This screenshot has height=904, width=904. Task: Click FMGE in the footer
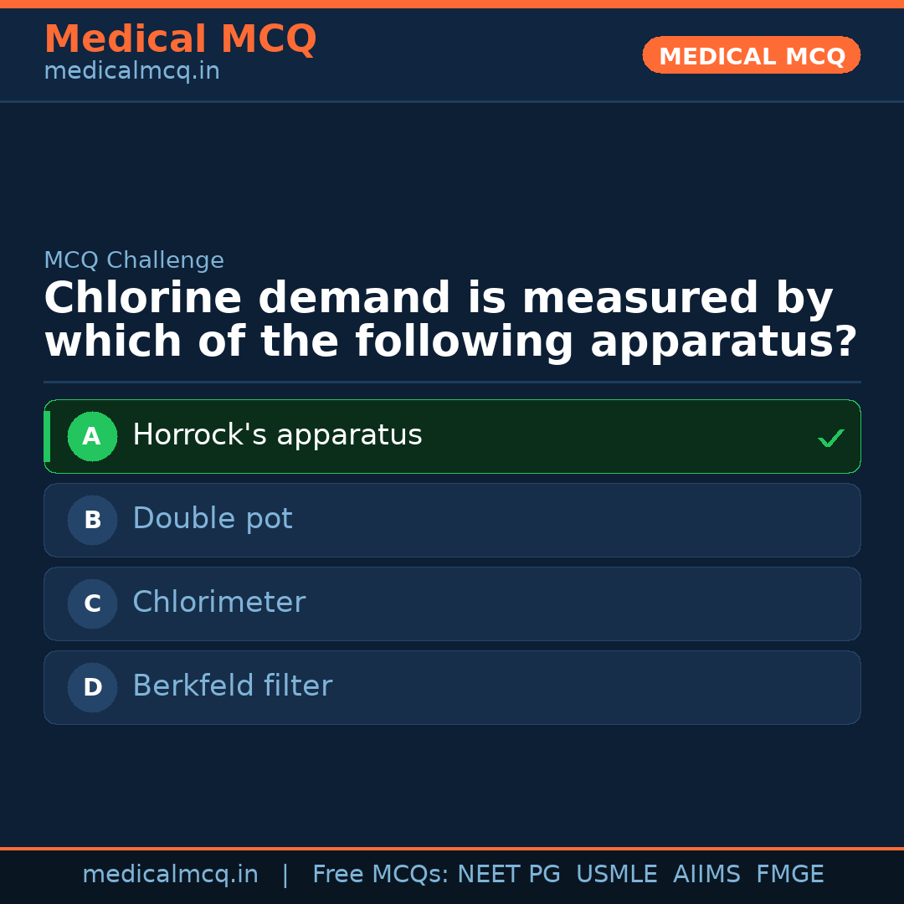790,875
